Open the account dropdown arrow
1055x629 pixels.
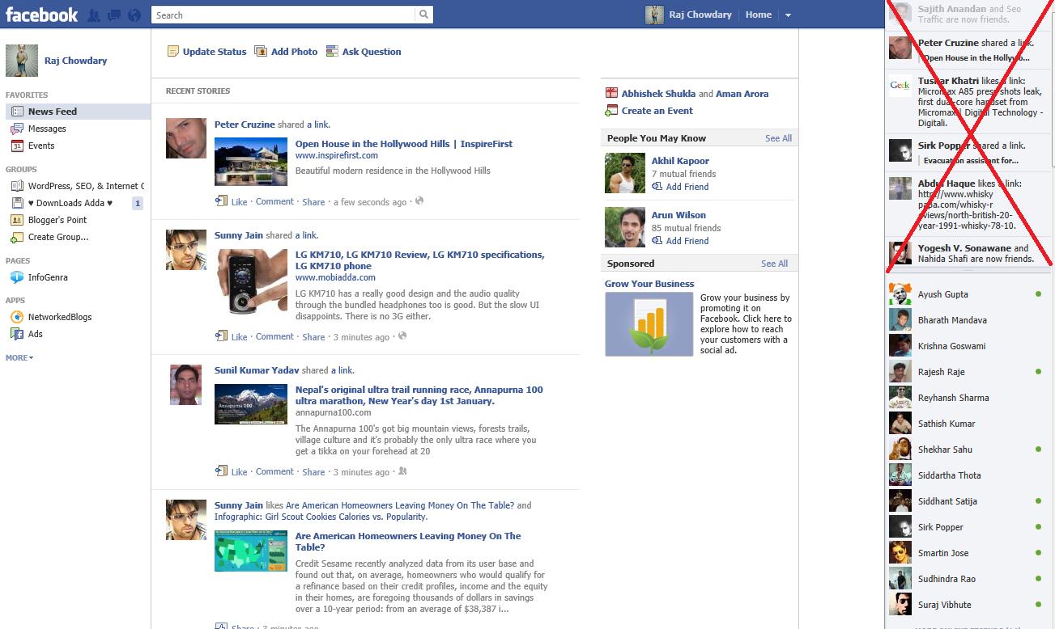point(788,15)
